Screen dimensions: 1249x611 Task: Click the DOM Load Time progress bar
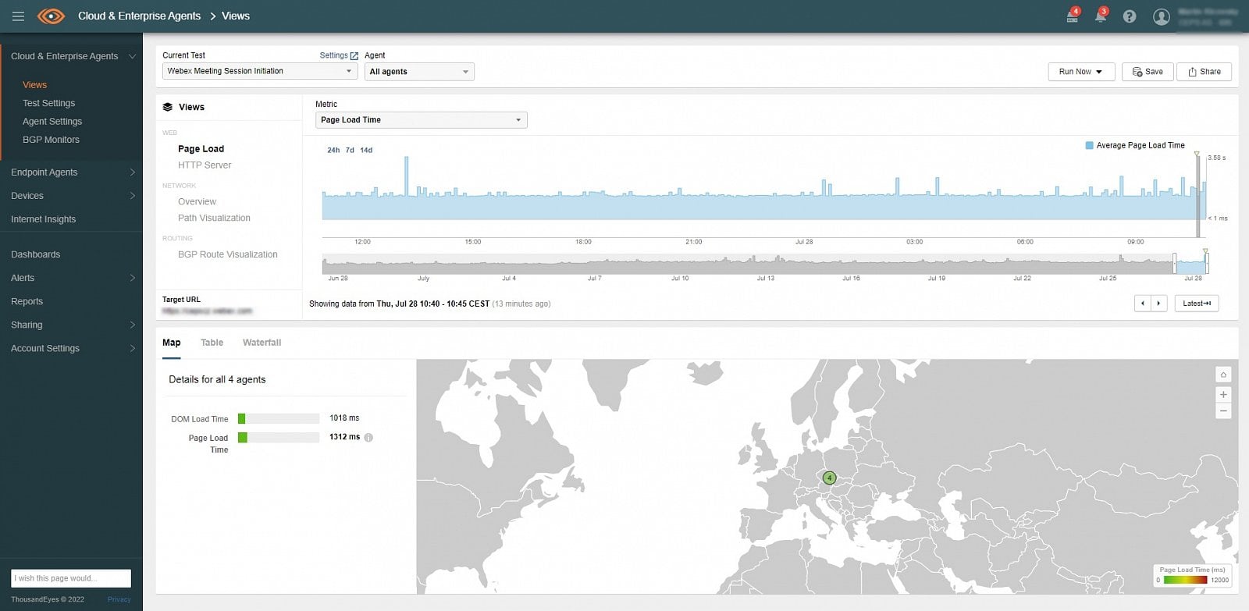coord(279,419)
